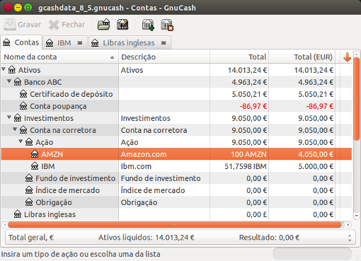Collapse the Investimentos branch
361x261 pixels.
[9, 117]
